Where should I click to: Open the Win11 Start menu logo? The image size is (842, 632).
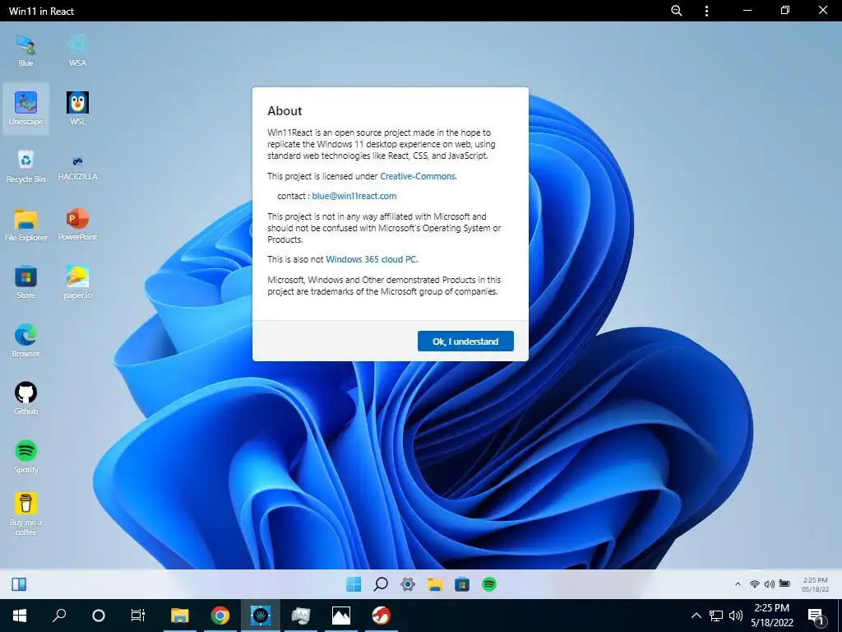[354, 584]
